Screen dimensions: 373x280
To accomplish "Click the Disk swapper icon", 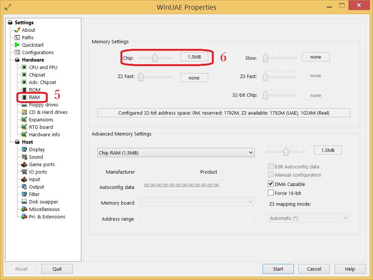I will [x=24, y=202].
